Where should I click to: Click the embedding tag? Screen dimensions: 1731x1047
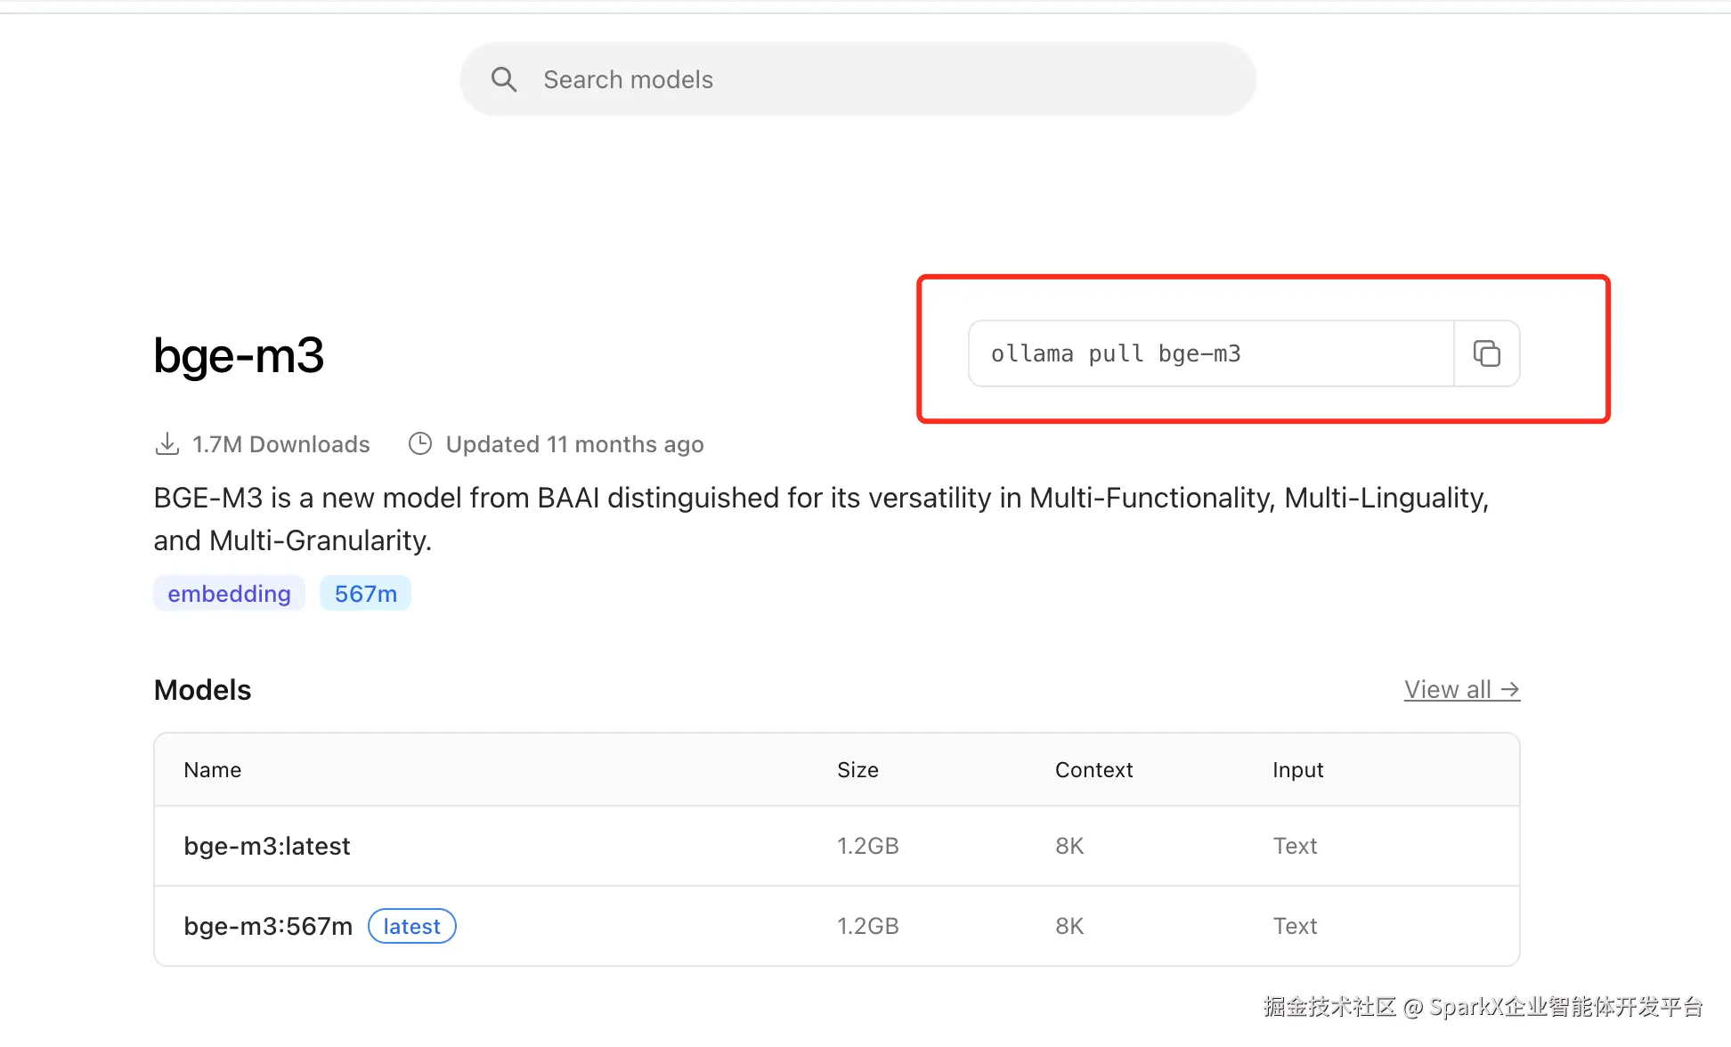click(229, 594)
